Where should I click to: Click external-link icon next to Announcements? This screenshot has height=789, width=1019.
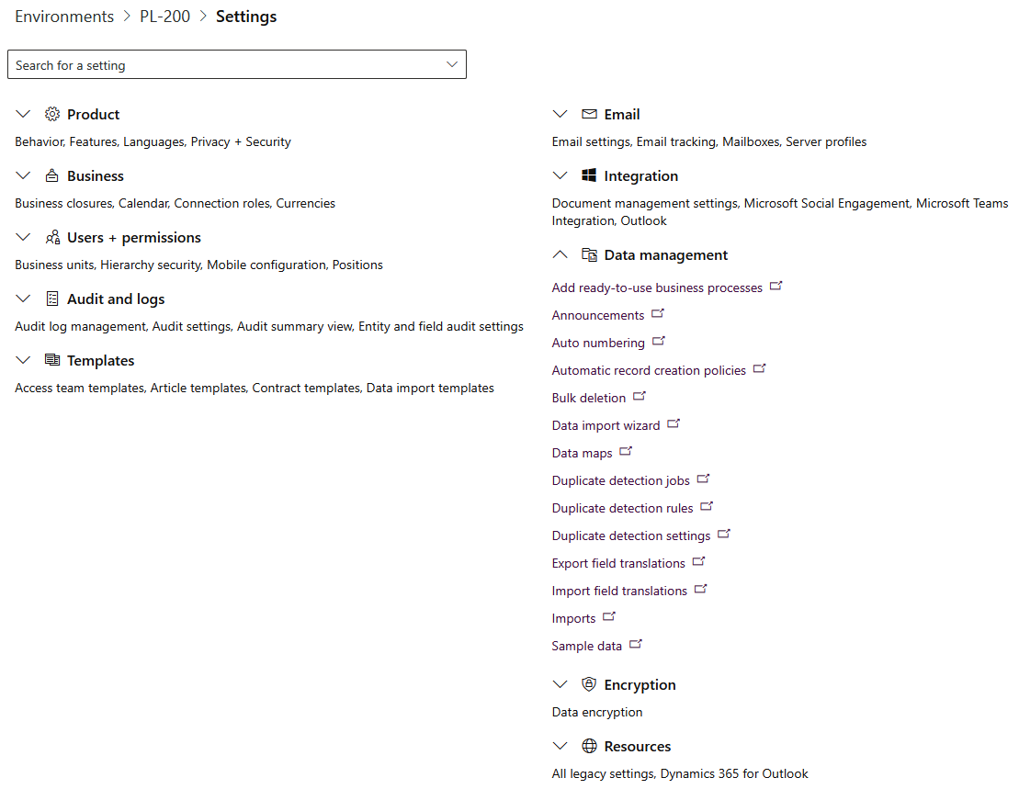click(658, 313)
